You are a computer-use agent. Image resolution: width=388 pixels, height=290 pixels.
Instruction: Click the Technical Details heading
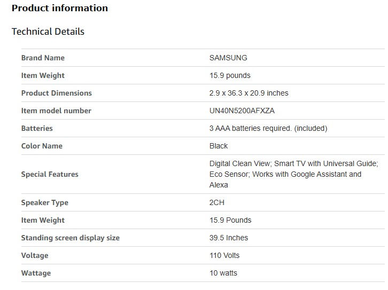pos(48,32)
